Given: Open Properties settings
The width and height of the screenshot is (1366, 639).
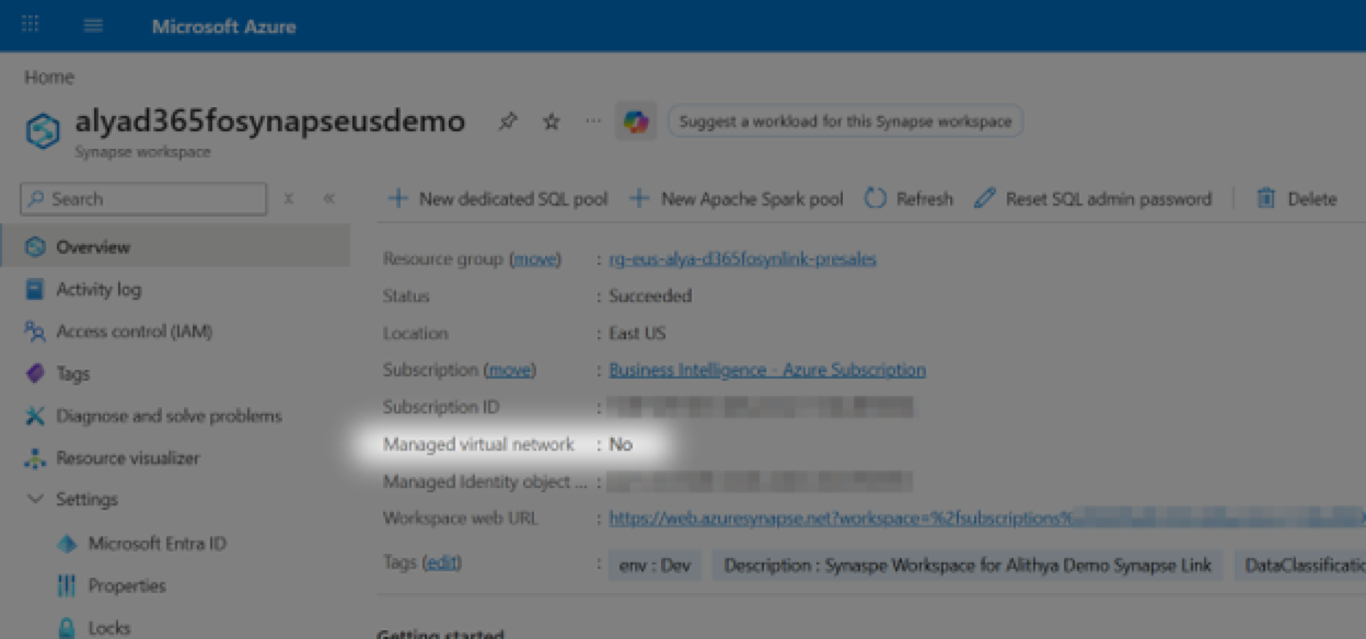Looking at the screenshot, I should pyautogui.click(x=127, y=586).
